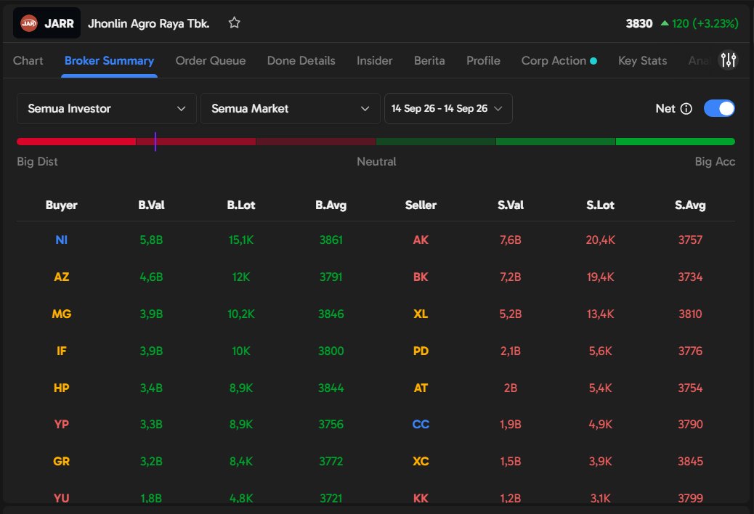Open the Order Queue tab

pyautogui.click(x=211, y=60)
